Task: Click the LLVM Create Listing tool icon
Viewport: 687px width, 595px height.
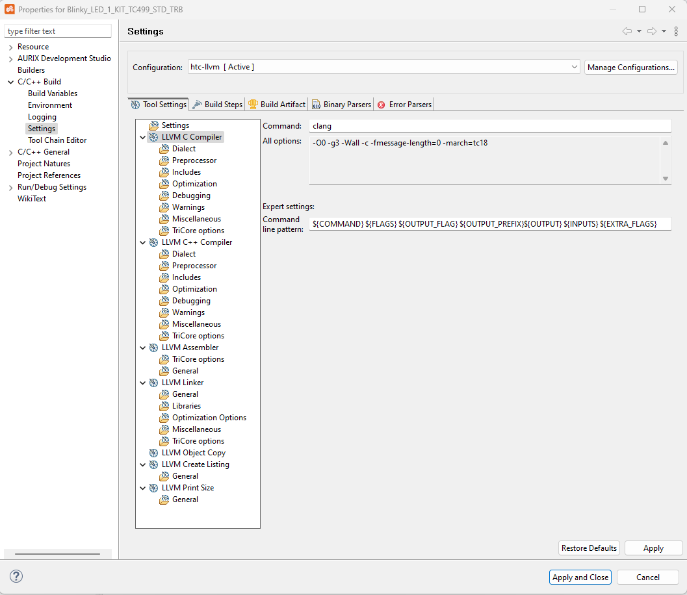Action: coord(153,464)
